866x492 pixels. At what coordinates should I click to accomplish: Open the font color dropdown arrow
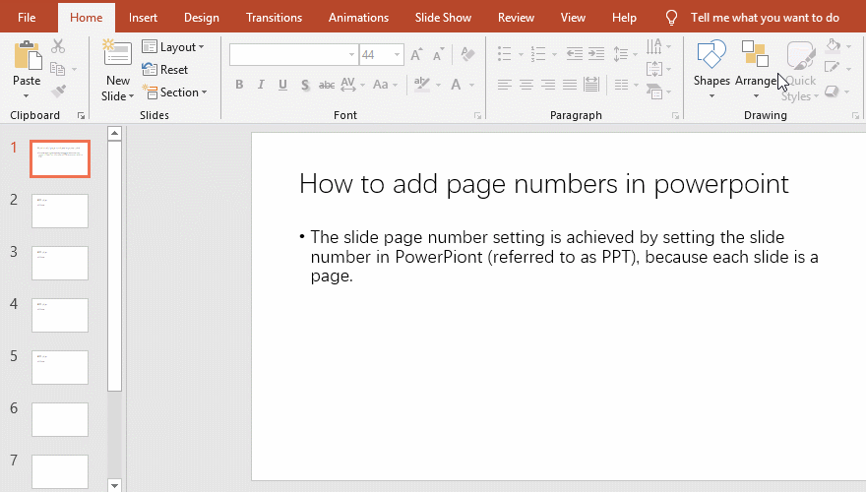(x=471, y=85)
